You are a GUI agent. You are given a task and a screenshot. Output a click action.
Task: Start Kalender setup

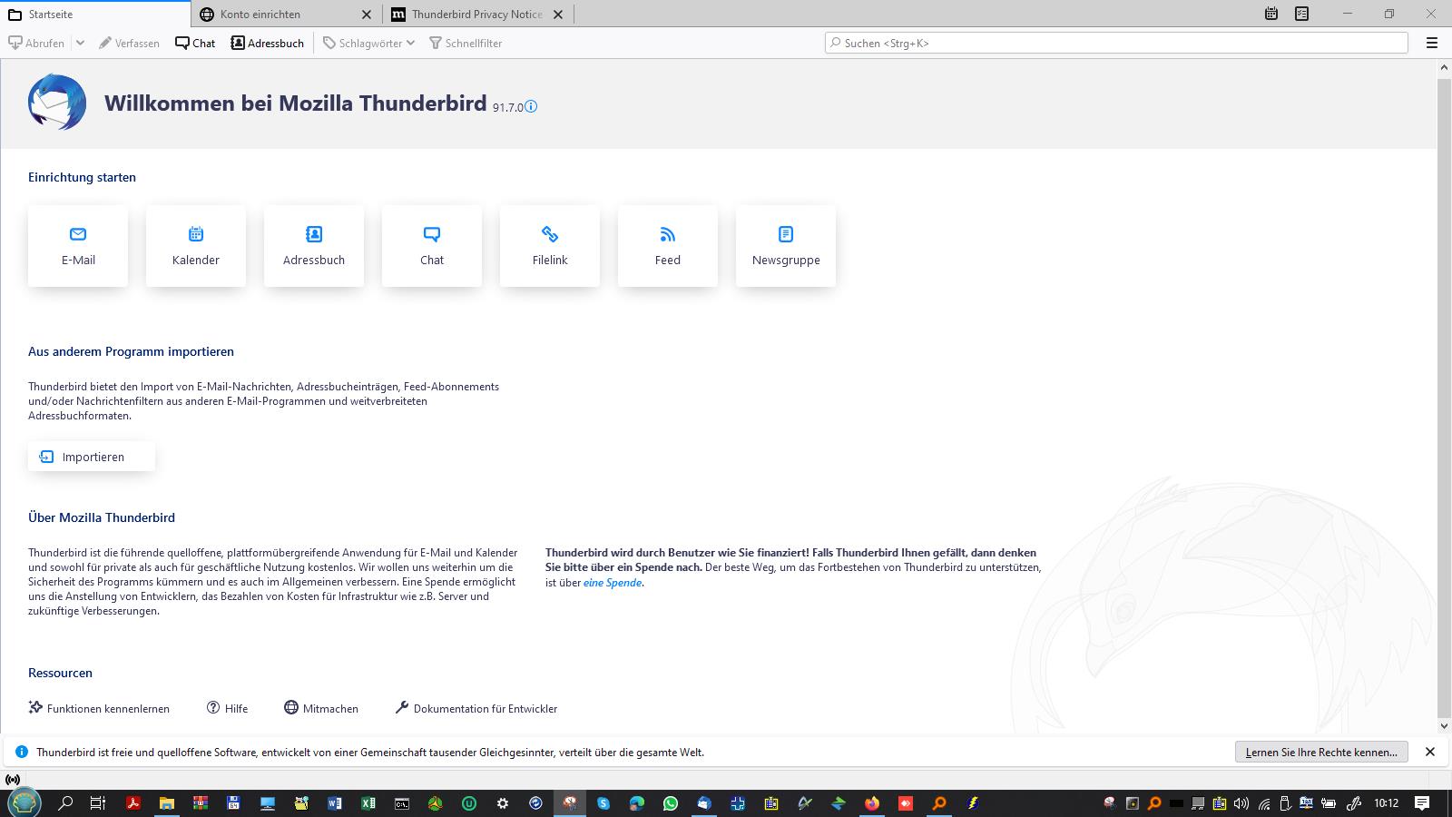tap(196, 246)
